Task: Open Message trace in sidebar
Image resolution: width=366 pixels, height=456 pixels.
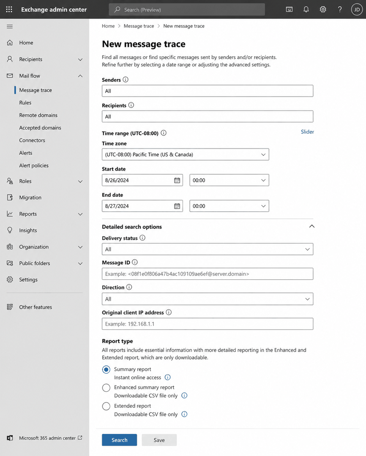Action: click(x=36, y=90)
